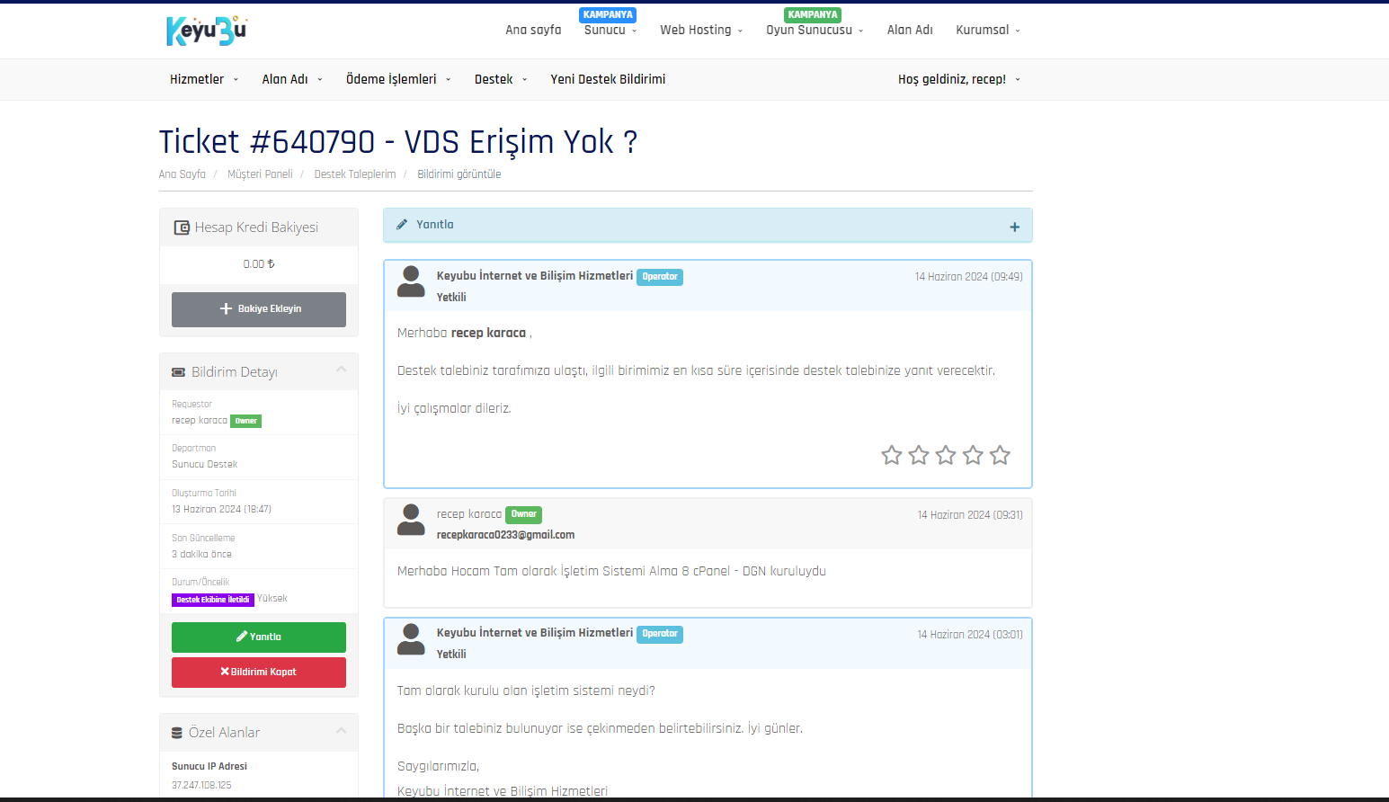Viewport: 1389px width, 802px height.
Task: Collapse the Özel Alanlar panel chevron
Action: 341,730
